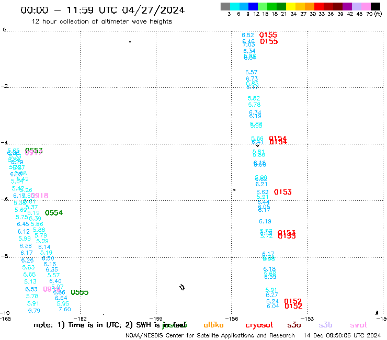The image size is (387, 340).
Task: Click the wave height value '6.26'
Action: click(27, 260)
